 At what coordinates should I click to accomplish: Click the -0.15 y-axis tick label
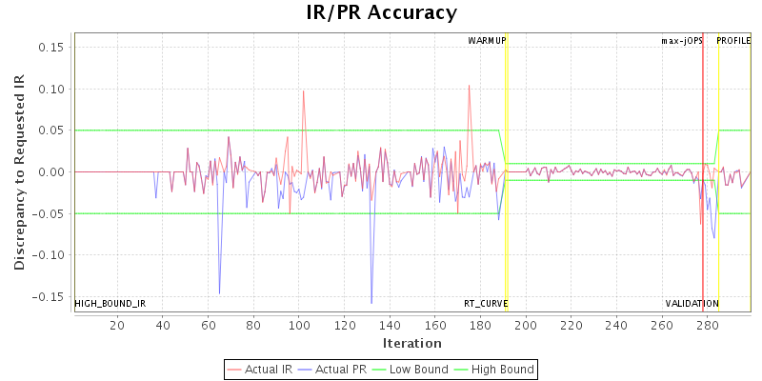tap(49, 296)
